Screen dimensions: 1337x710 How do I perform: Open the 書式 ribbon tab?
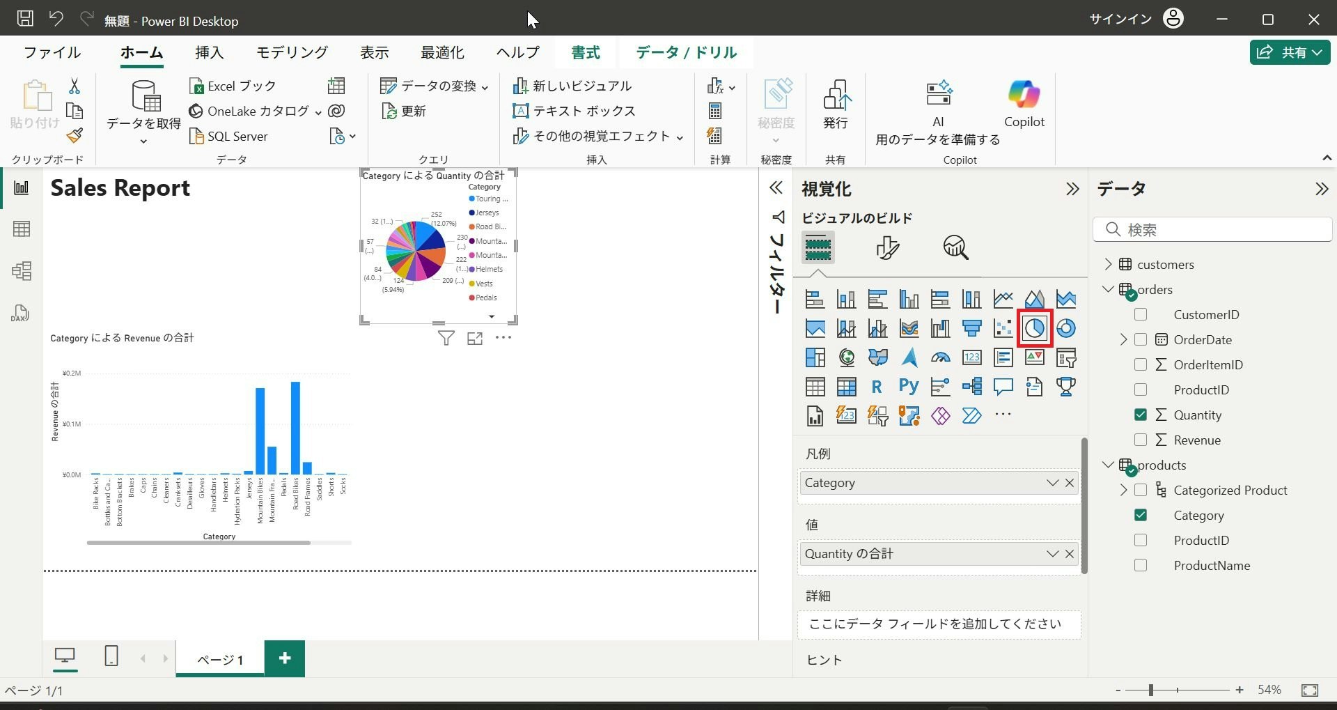(586, 52)
